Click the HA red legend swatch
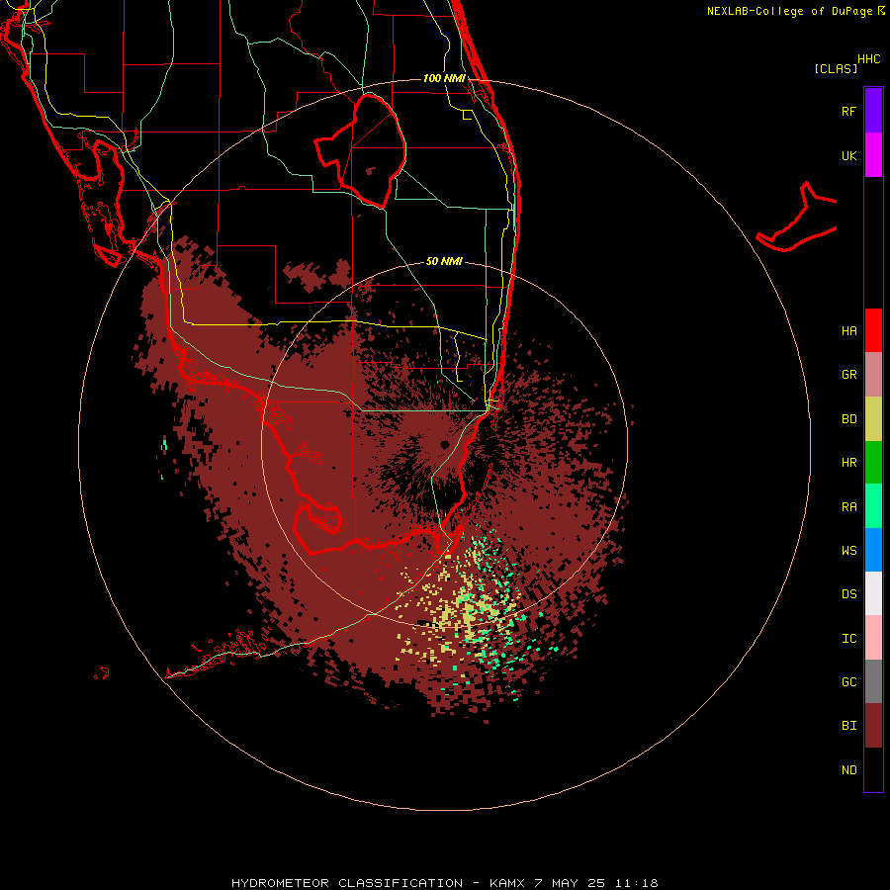Screen dimensions: 890x890 point(873,330)
